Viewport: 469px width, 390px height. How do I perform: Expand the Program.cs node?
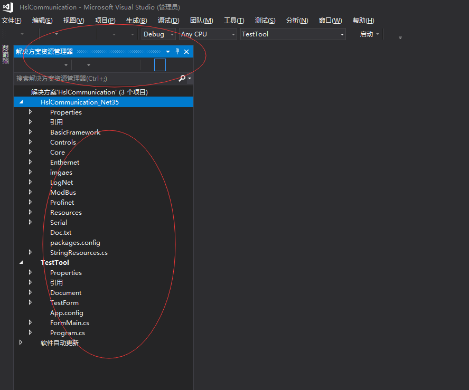(30, 332)
